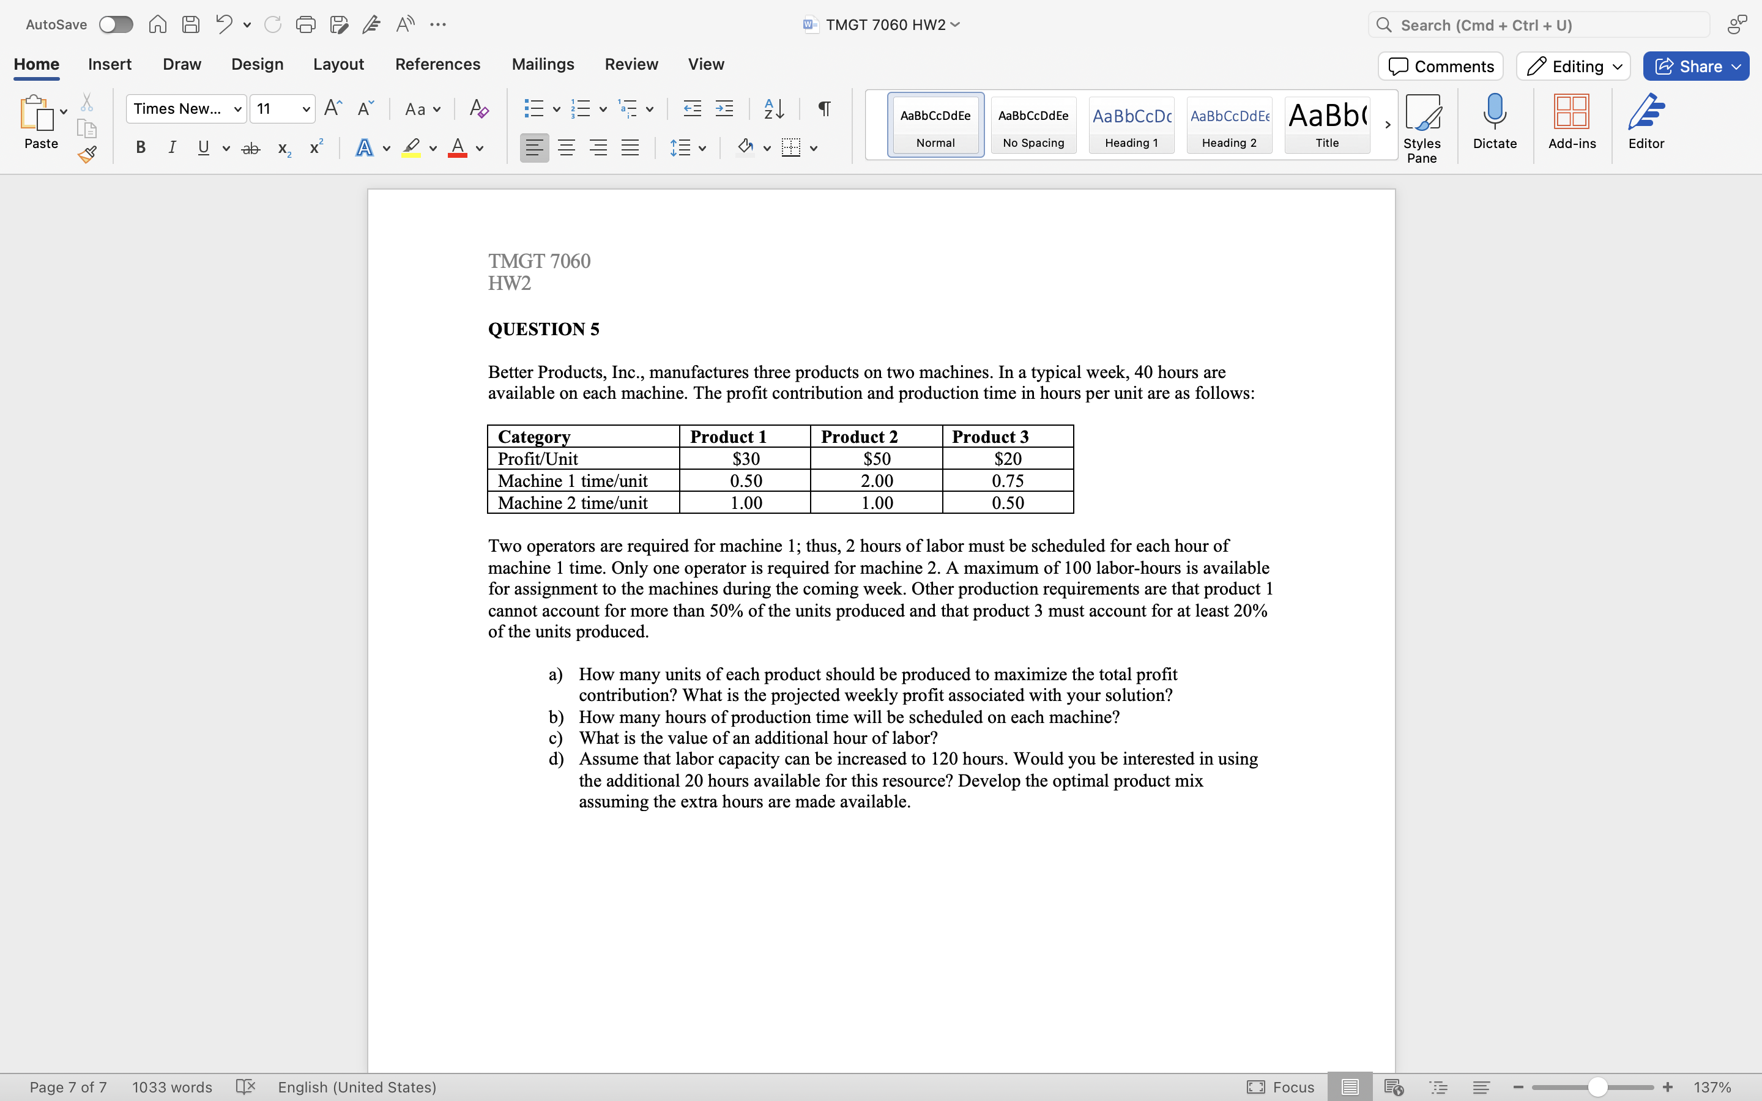Click the Clear Formatting eraser icon

(478, 109)
